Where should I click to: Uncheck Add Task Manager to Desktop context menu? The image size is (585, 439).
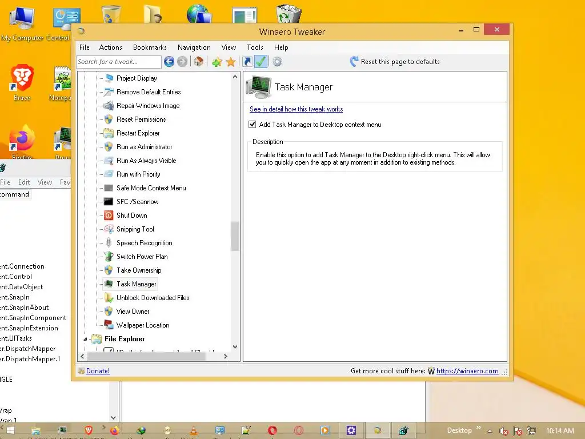pos(252,125)
